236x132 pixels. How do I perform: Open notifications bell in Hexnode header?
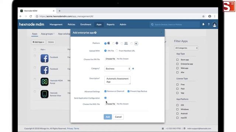pyautogui.click(x=203, y=24)
